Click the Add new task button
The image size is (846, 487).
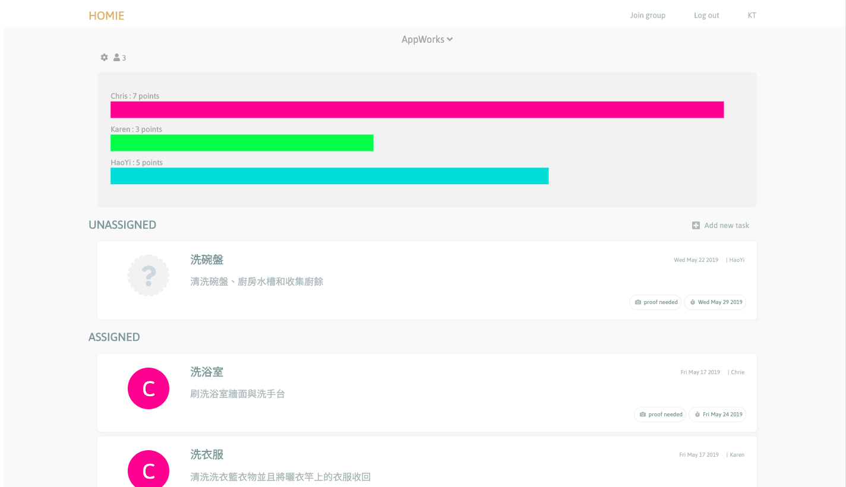coord(721,226)
